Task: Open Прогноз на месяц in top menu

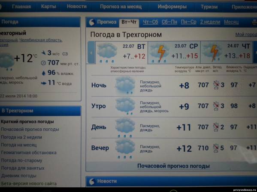Action: point(121,6)
